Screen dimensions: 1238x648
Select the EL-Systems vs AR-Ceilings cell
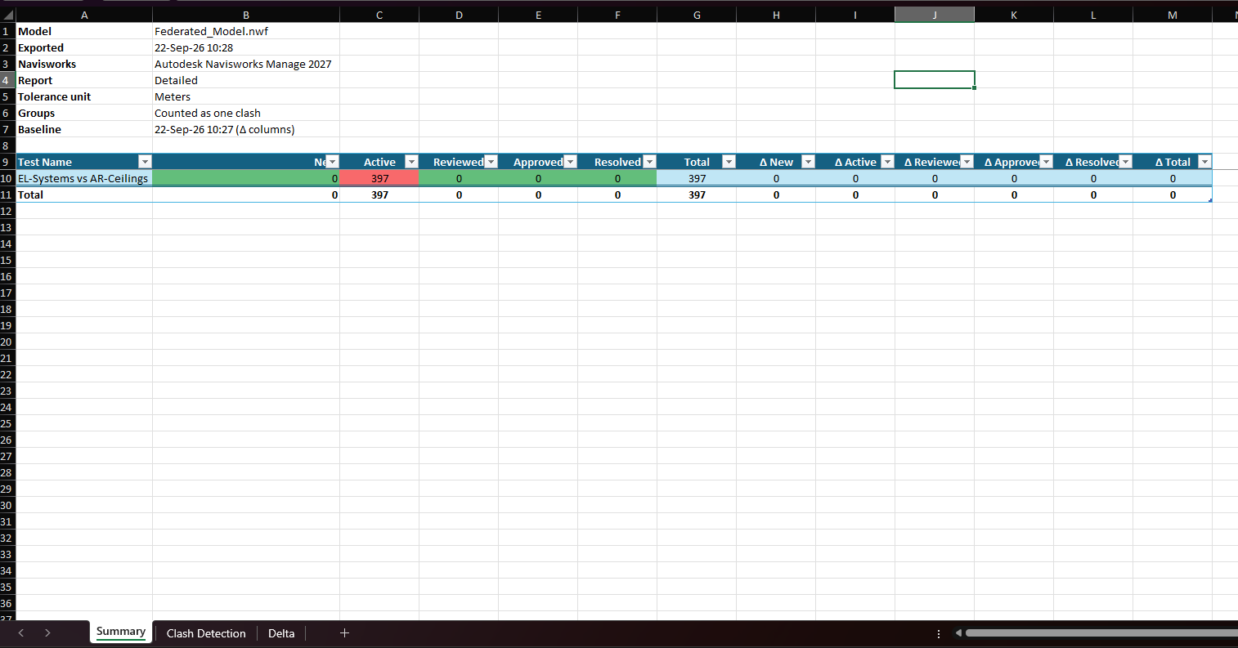point(84,178)
